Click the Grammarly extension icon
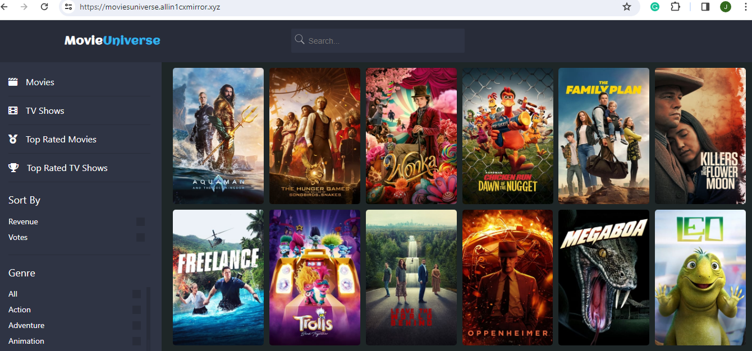Image resolution: width=752 pixels, height=351 pixels. coord(655,7)
